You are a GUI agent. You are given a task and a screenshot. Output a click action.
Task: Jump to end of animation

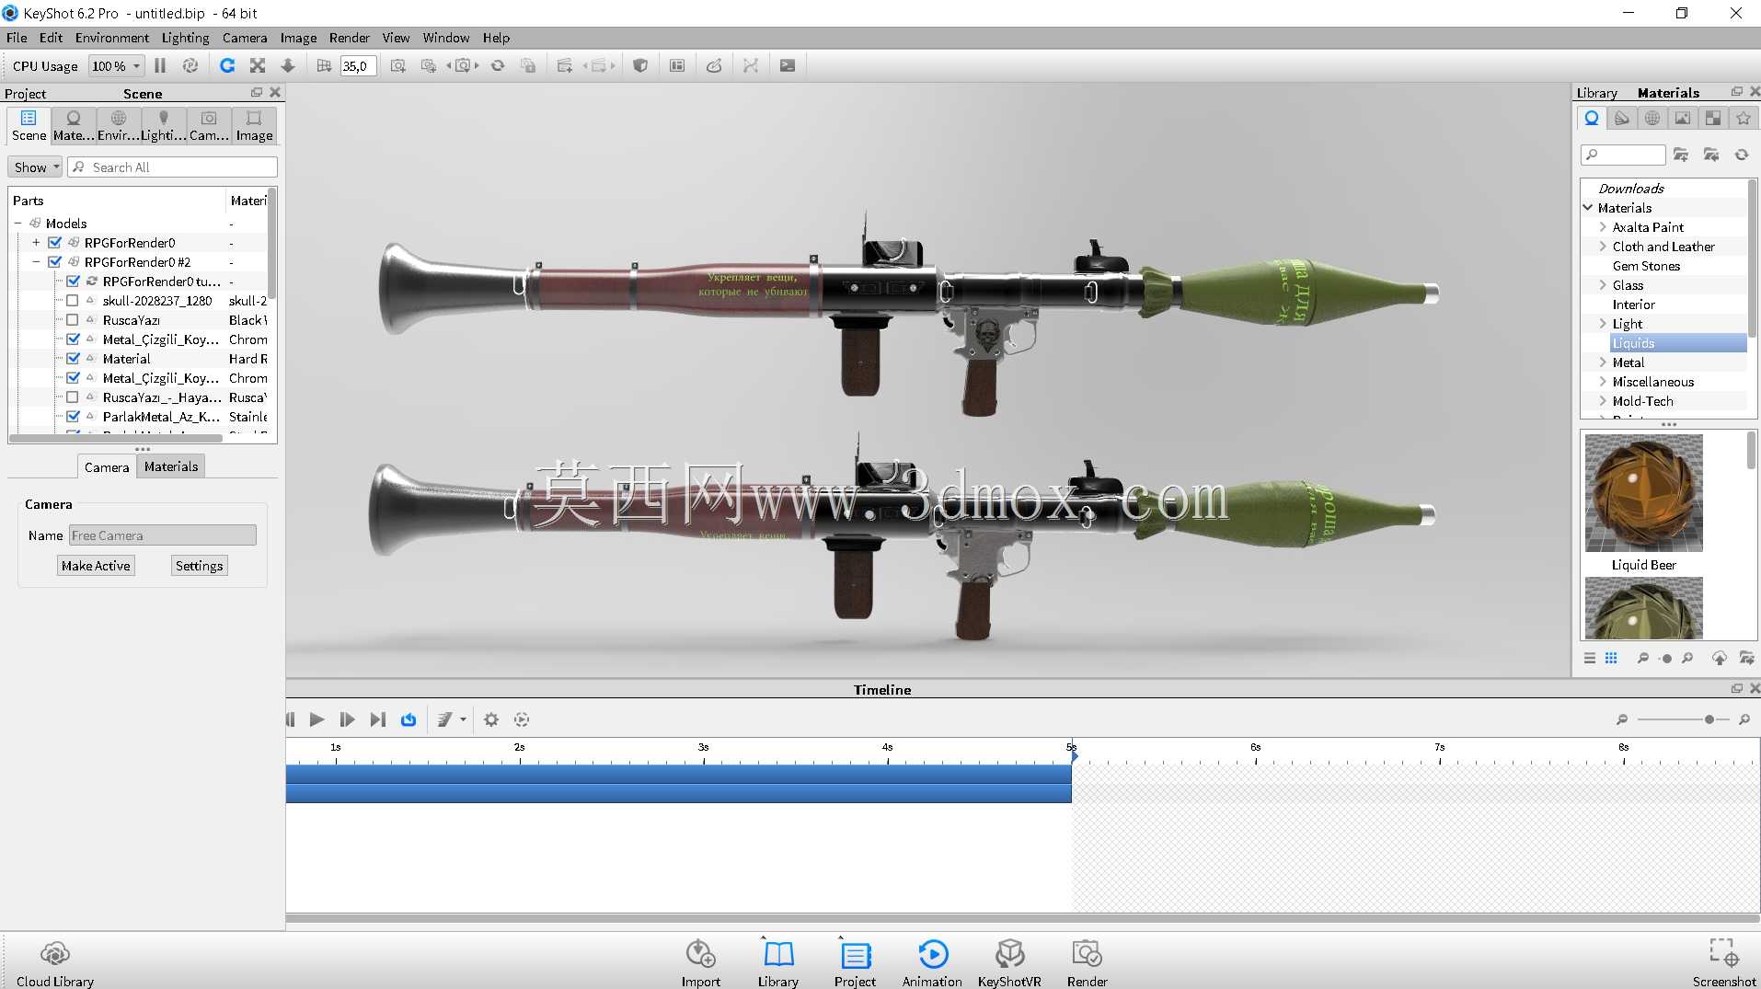click(377, 719)
